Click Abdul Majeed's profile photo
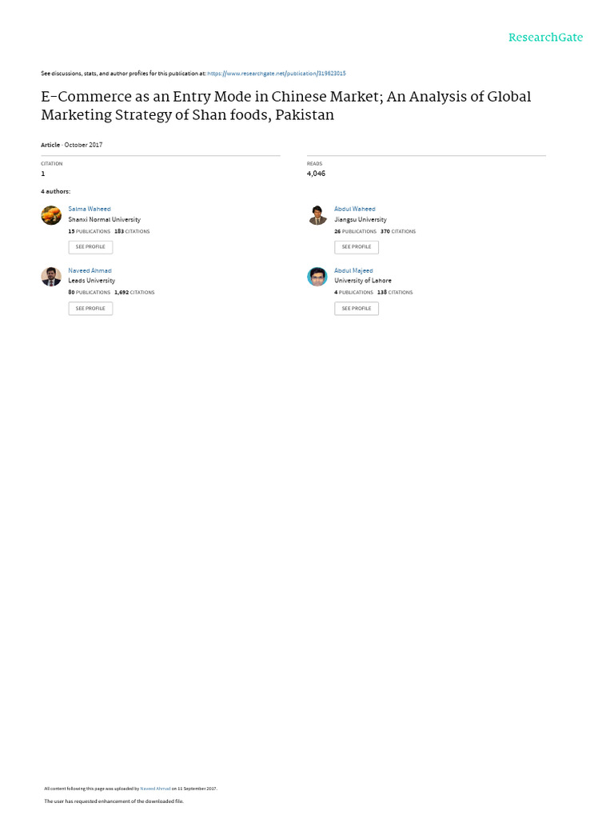614x819 pixels. [317, 277]
